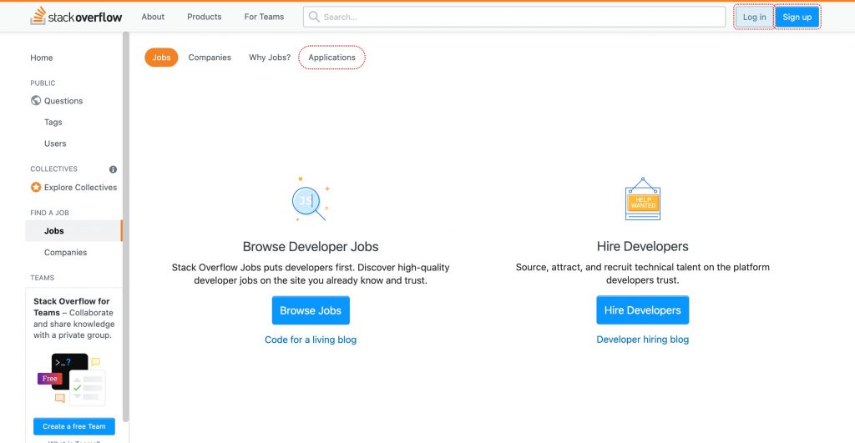The width and height of the screenshot is (855, 443).
Task: Open Users in the sidebar
Action: 55,143
